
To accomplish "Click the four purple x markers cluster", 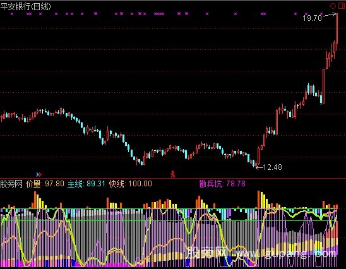I will click(x=159, y=14).
